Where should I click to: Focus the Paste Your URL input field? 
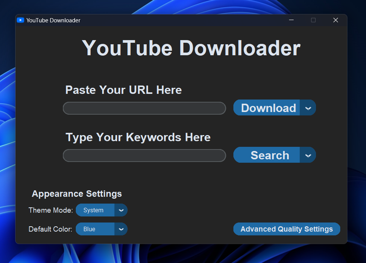tap(144, 108)
